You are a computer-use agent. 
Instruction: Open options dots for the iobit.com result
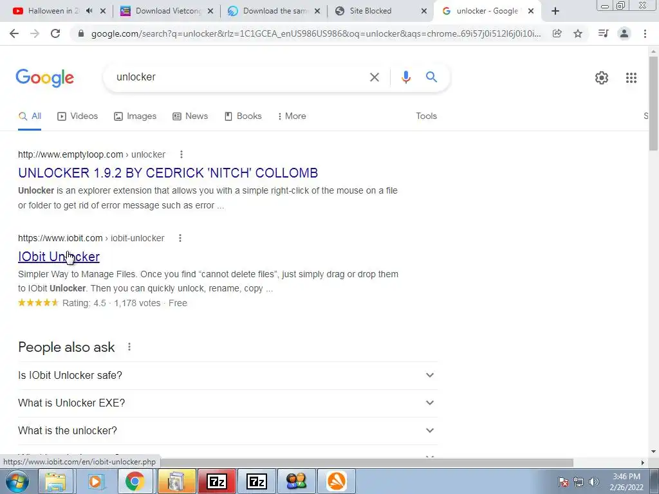(180, 238)
